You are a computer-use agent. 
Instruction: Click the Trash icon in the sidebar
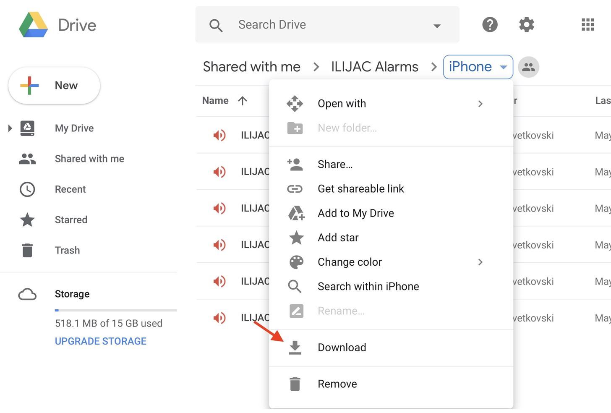coord(27,250)
